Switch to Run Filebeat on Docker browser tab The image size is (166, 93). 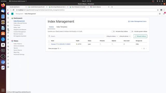click(79, 7)
